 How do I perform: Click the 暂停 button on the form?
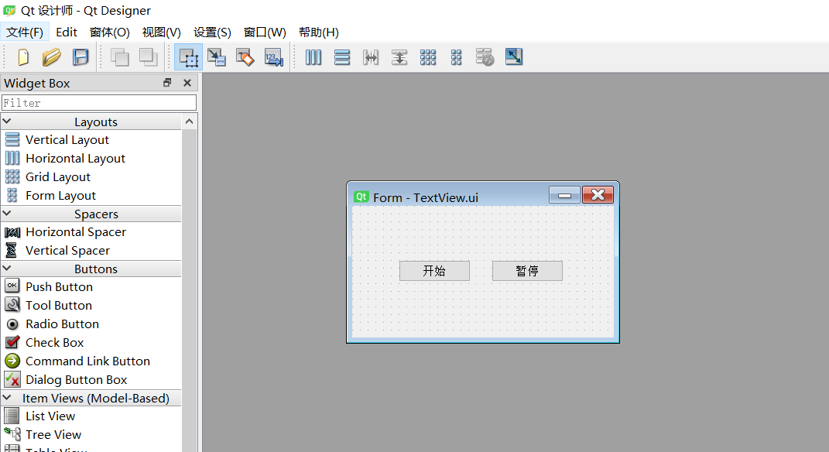click(527, 270)
